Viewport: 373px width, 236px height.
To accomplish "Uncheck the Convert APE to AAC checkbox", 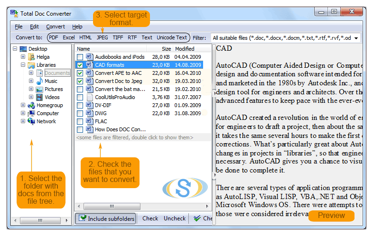I will [80, 73].
